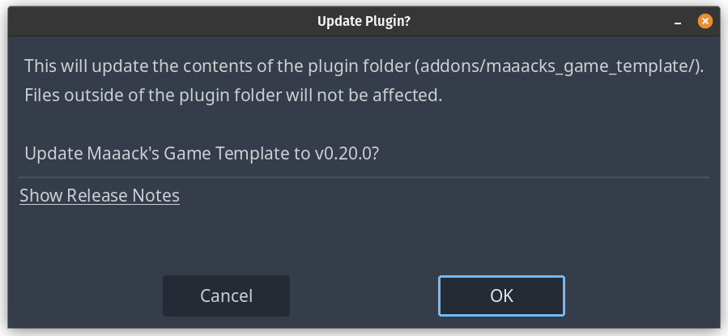Click the highlighted blue border of the OK button
The height and width of the screenshot is (336, 728).
coord(501,277)
